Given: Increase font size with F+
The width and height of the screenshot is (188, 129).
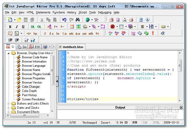Looking at the screenshot, I should point(56,27).
